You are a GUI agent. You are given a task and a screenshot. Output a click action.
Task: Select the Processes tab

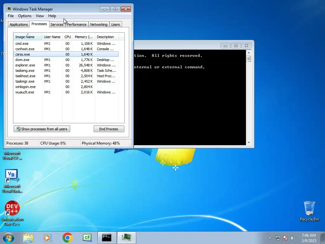pyautogui.click(x=39, y=24)
